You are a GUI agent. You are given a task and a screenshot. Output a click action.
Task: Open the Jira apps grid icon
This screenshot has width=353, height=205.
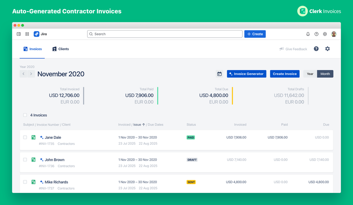pyautogui.click(x=27, y=34)
